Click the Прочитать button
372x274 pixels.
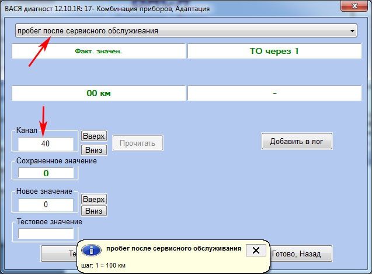pos(138,143)
